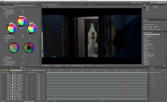This screenshot has width=167, height=102.
Task: Click the Film CC breadcrumb in viewer
Action: pos(45,6)
